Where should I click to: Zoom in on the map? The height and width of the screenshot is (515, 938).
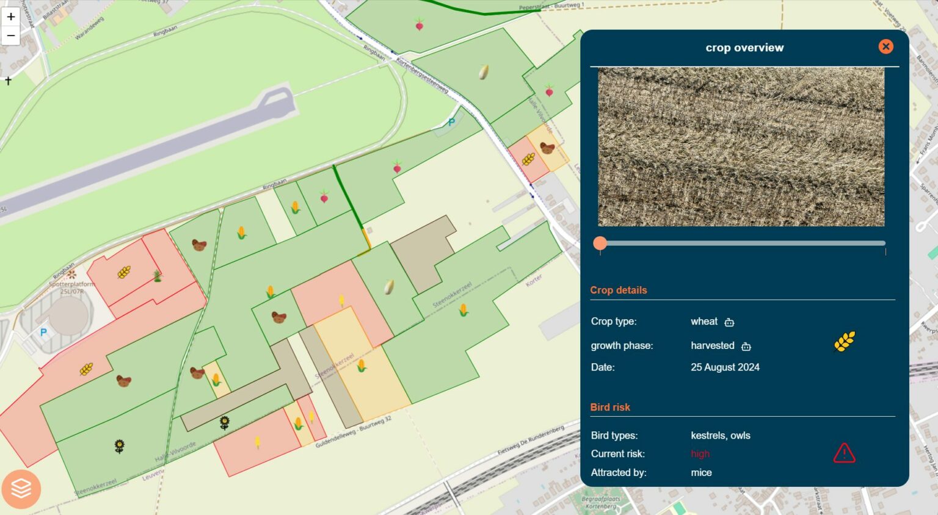click(10, 16)
